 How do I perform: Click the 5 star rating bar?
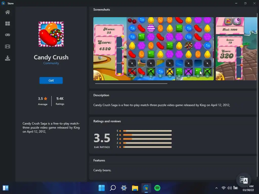click(x=147, y=131)
